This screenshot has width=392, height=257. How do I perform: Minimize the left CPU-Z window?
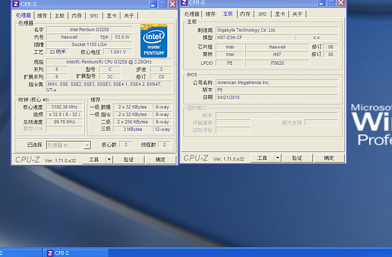[x=153, y=4]
